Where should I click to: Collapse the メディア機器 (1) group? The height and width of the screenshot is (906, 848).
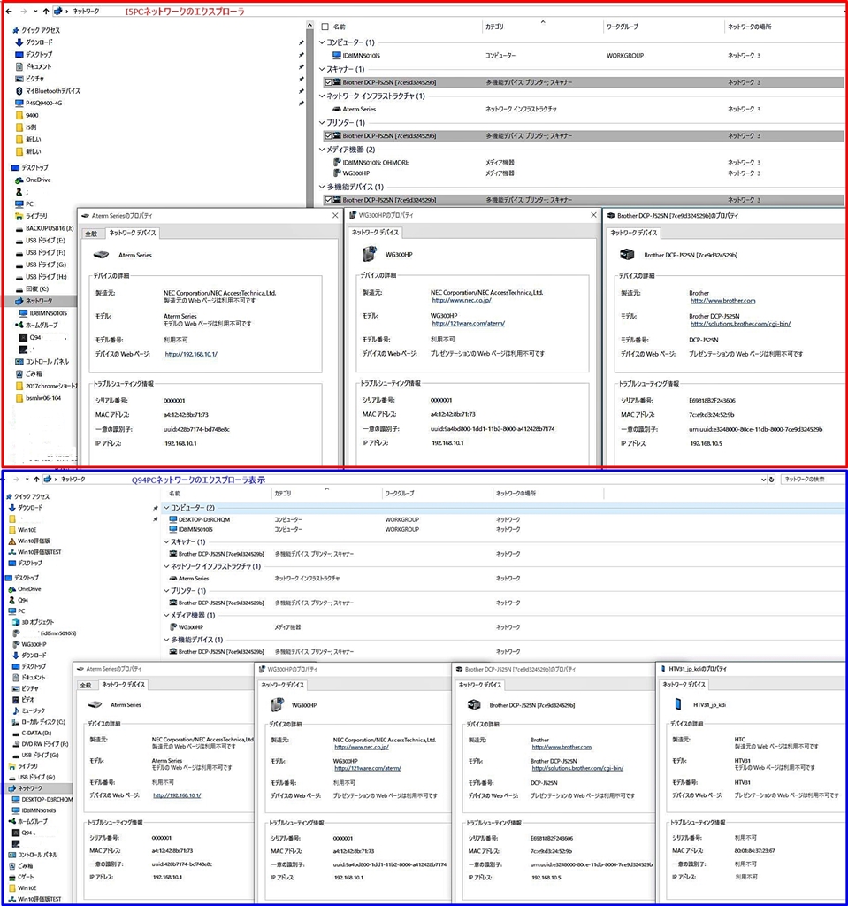(x=166, y=615)
